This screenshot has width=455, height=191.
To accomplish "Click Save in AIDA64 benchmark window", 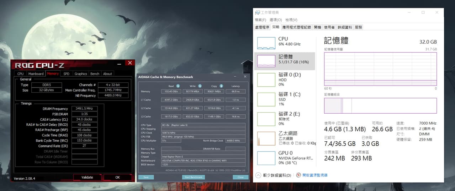I will pyautogui.click(x=146, y=177).
